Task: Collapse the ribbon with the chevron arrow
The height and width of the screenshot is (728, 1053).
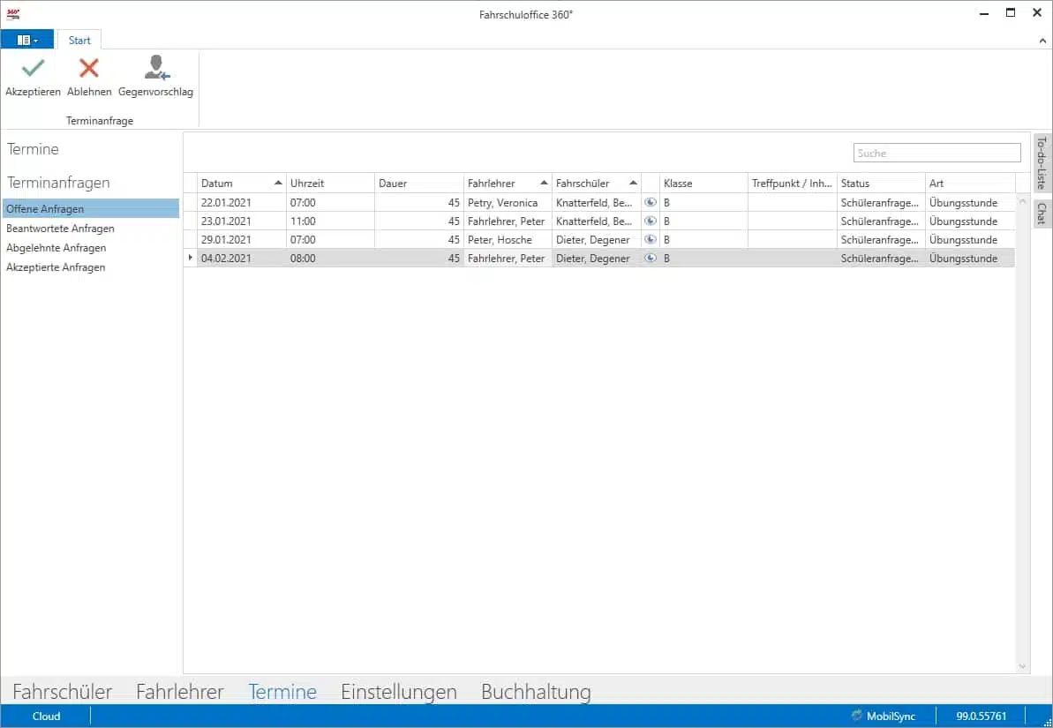Action: tap(1042, 41)
